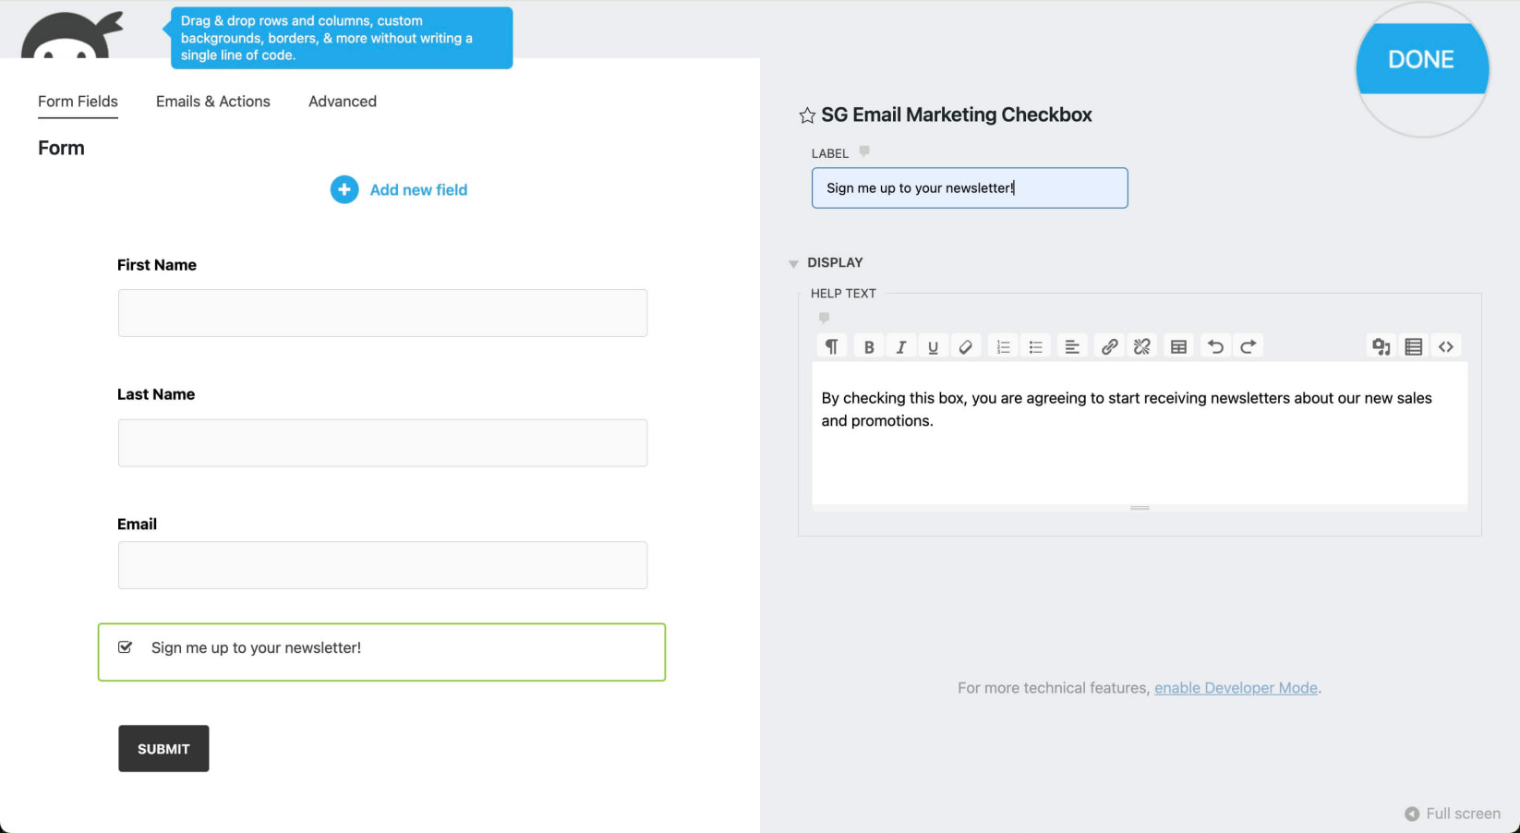Click the help bubble beside LABEL
Viewport: 1520px width, 833px height.
coord(864,151)
